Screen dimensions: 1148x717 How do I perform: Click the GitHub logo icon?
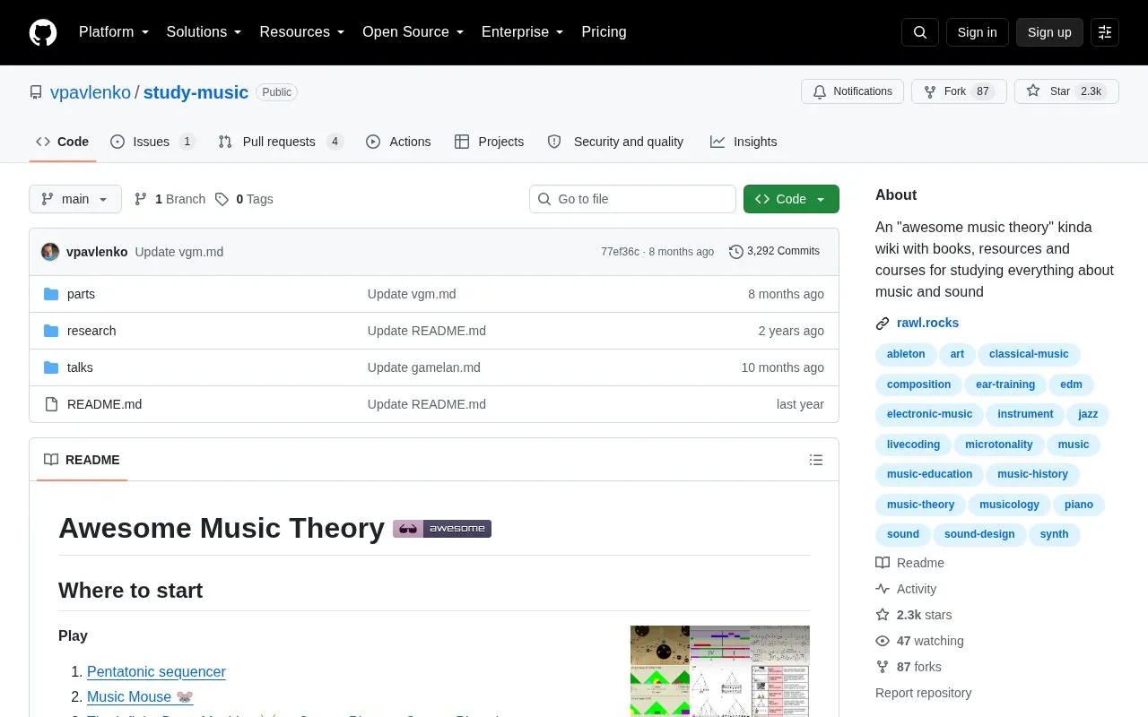pos(43,32)
